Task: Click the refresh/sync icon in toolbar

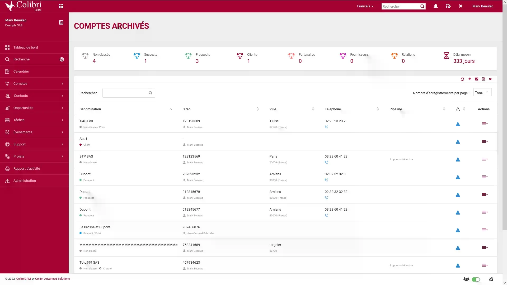Action: [x=462, y=79]
